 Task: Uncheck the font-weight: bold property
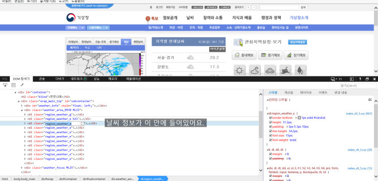(x=270, y=140)
